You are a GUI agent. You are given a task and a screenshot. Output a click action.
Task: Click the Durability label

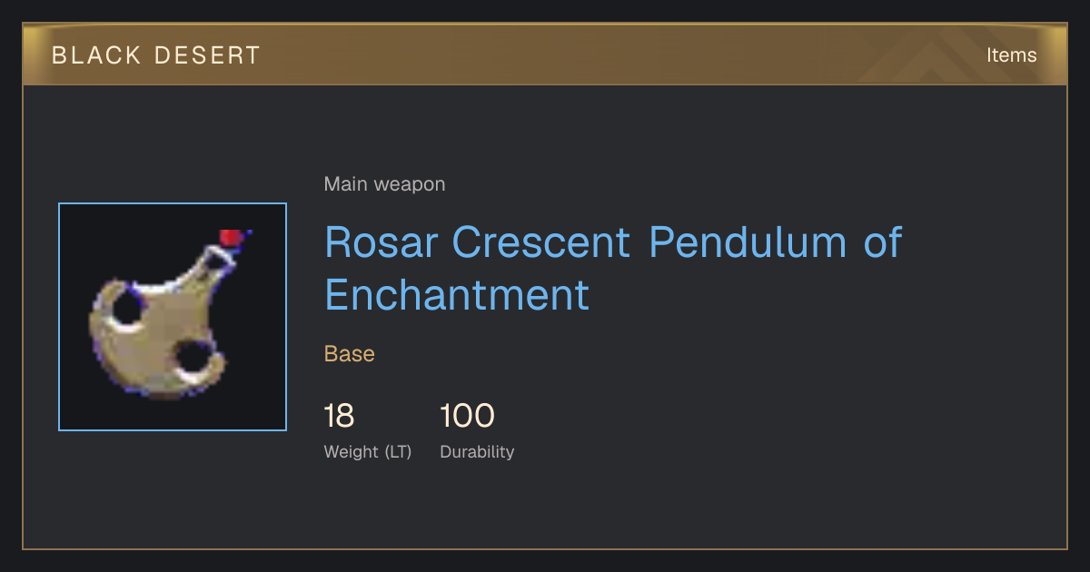click(x=477, y=451)
